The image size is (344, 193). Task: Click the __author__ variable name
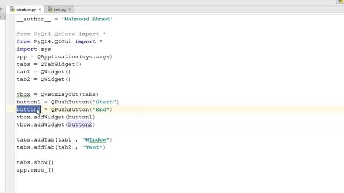33,19
